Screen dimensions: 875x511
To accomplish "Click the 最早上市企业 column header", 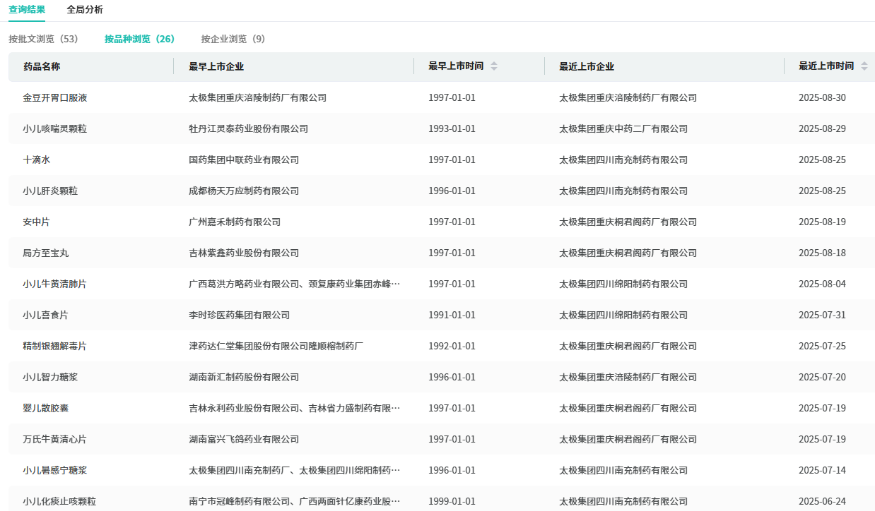I will click(216, 66).
